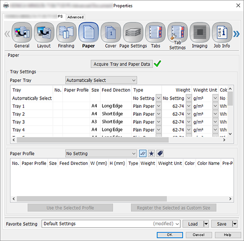Open the Cover settings icon
Viewport: 244px width, 241px height.
[111, 33]
